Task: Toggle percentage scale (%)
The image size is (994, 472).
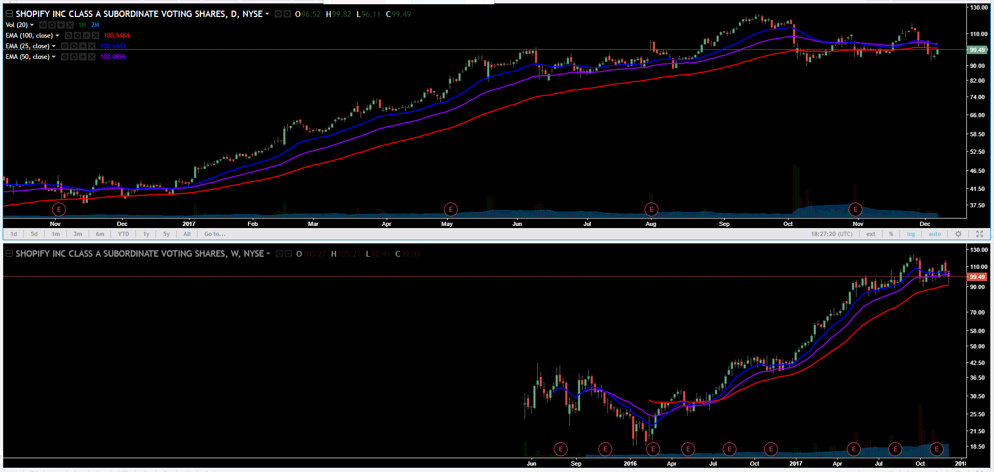Action: [x=891, y=234]
